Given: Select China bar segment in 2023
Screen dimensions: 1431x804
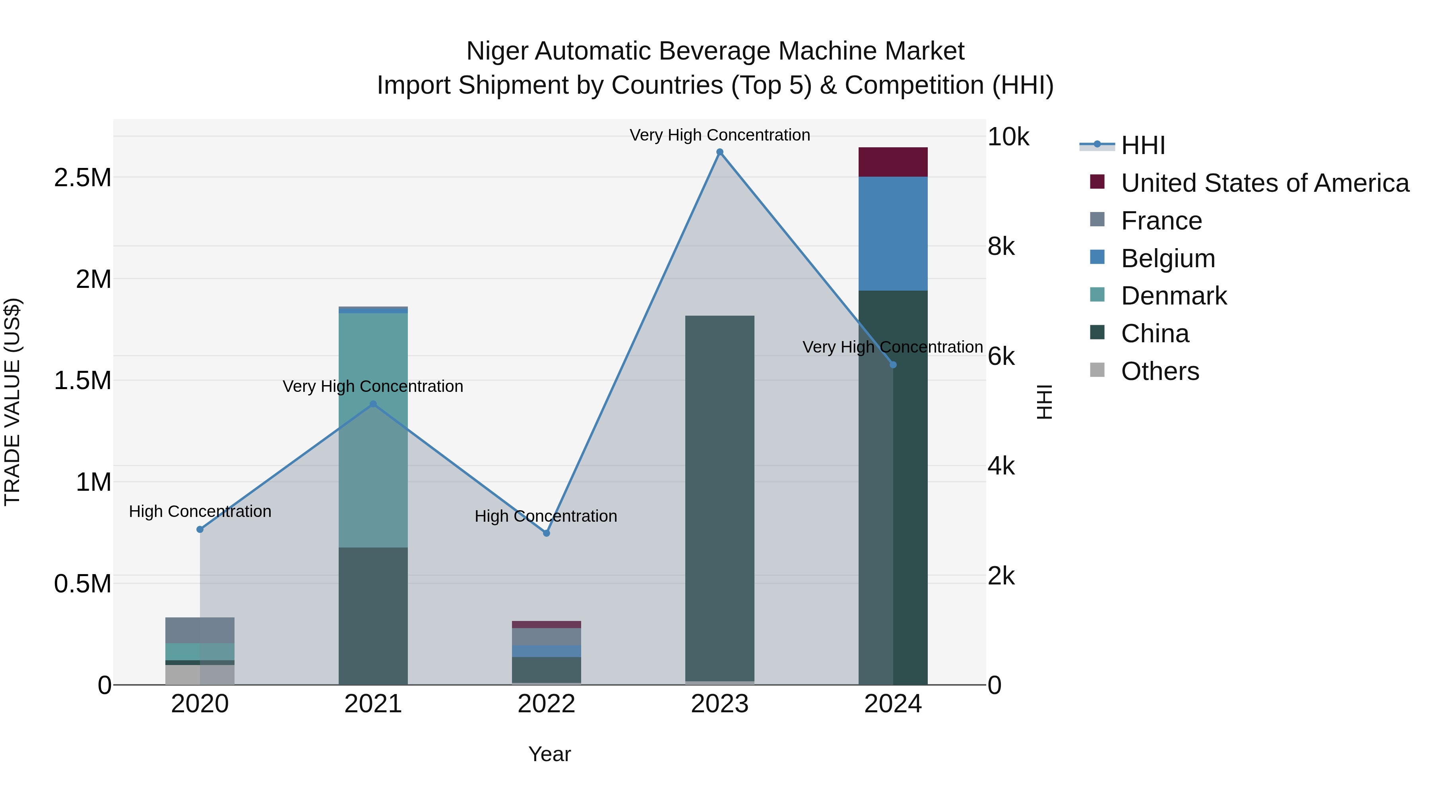Looking at the screenshot, I should (720, 498).
